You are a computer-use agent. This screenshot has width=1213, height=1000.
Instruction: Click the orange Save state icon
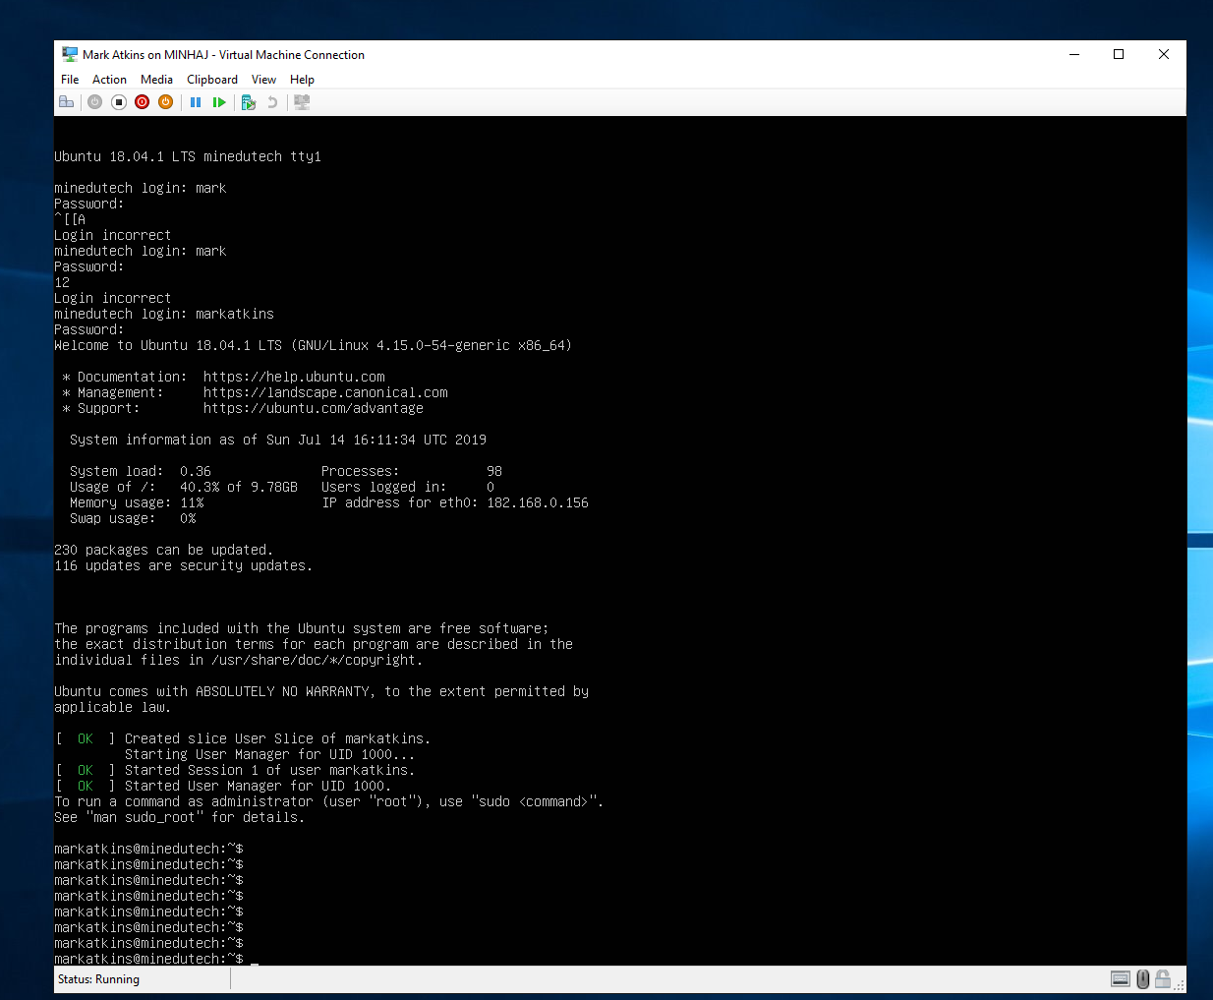click(166, 102)
